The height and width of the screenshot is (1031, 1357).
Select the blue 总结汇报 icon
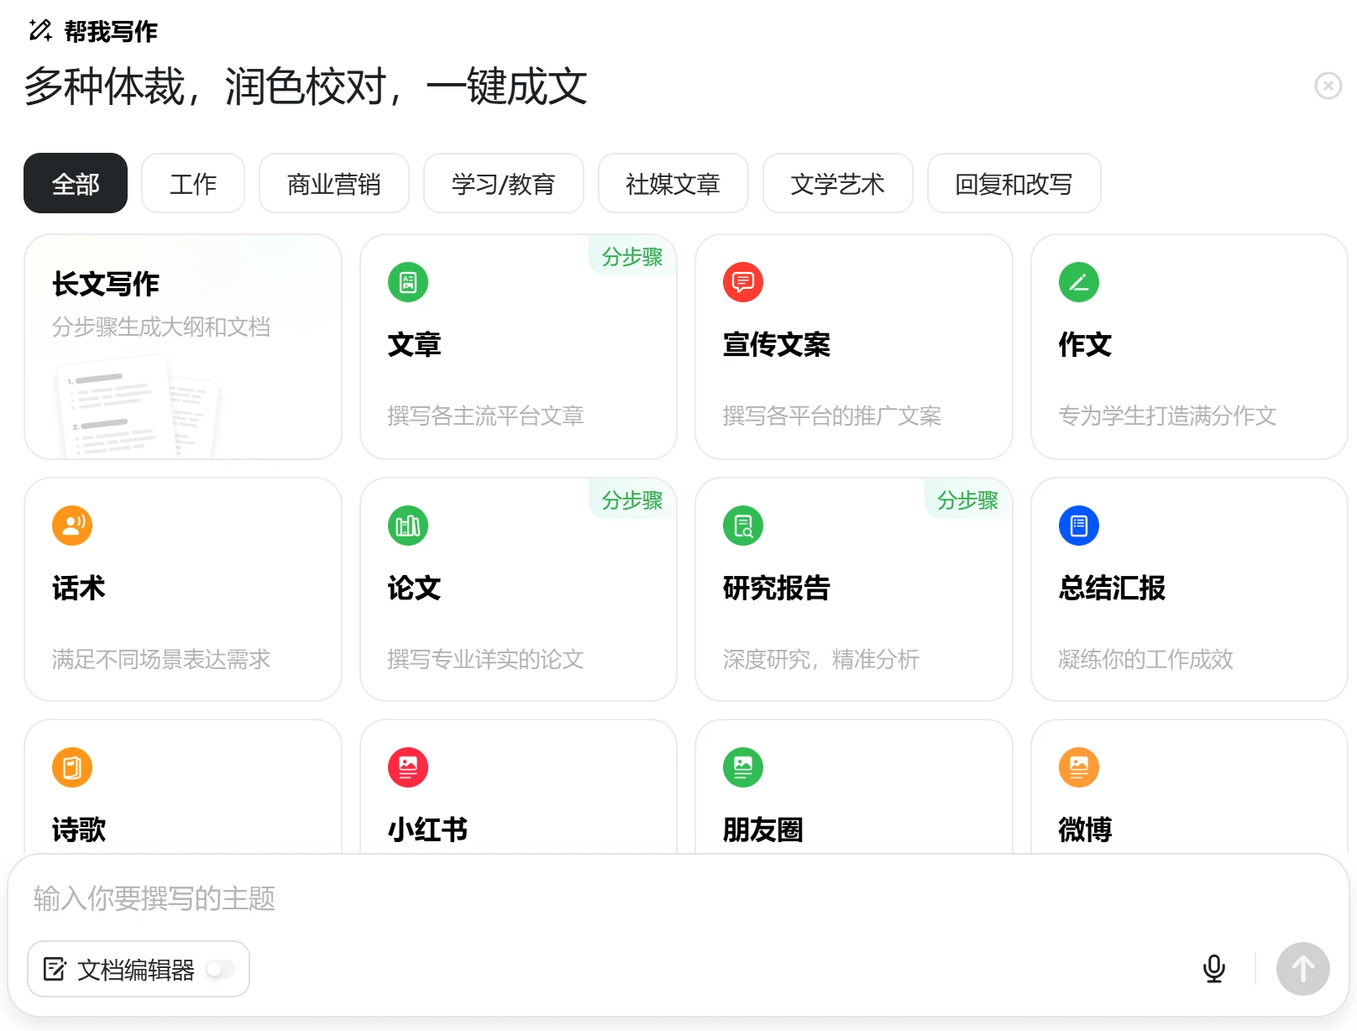[1079, 526]
